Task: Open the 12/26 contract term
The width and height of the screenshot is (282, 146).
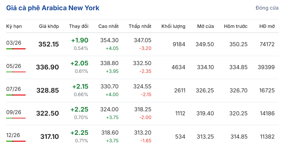Action: point(14,135)
